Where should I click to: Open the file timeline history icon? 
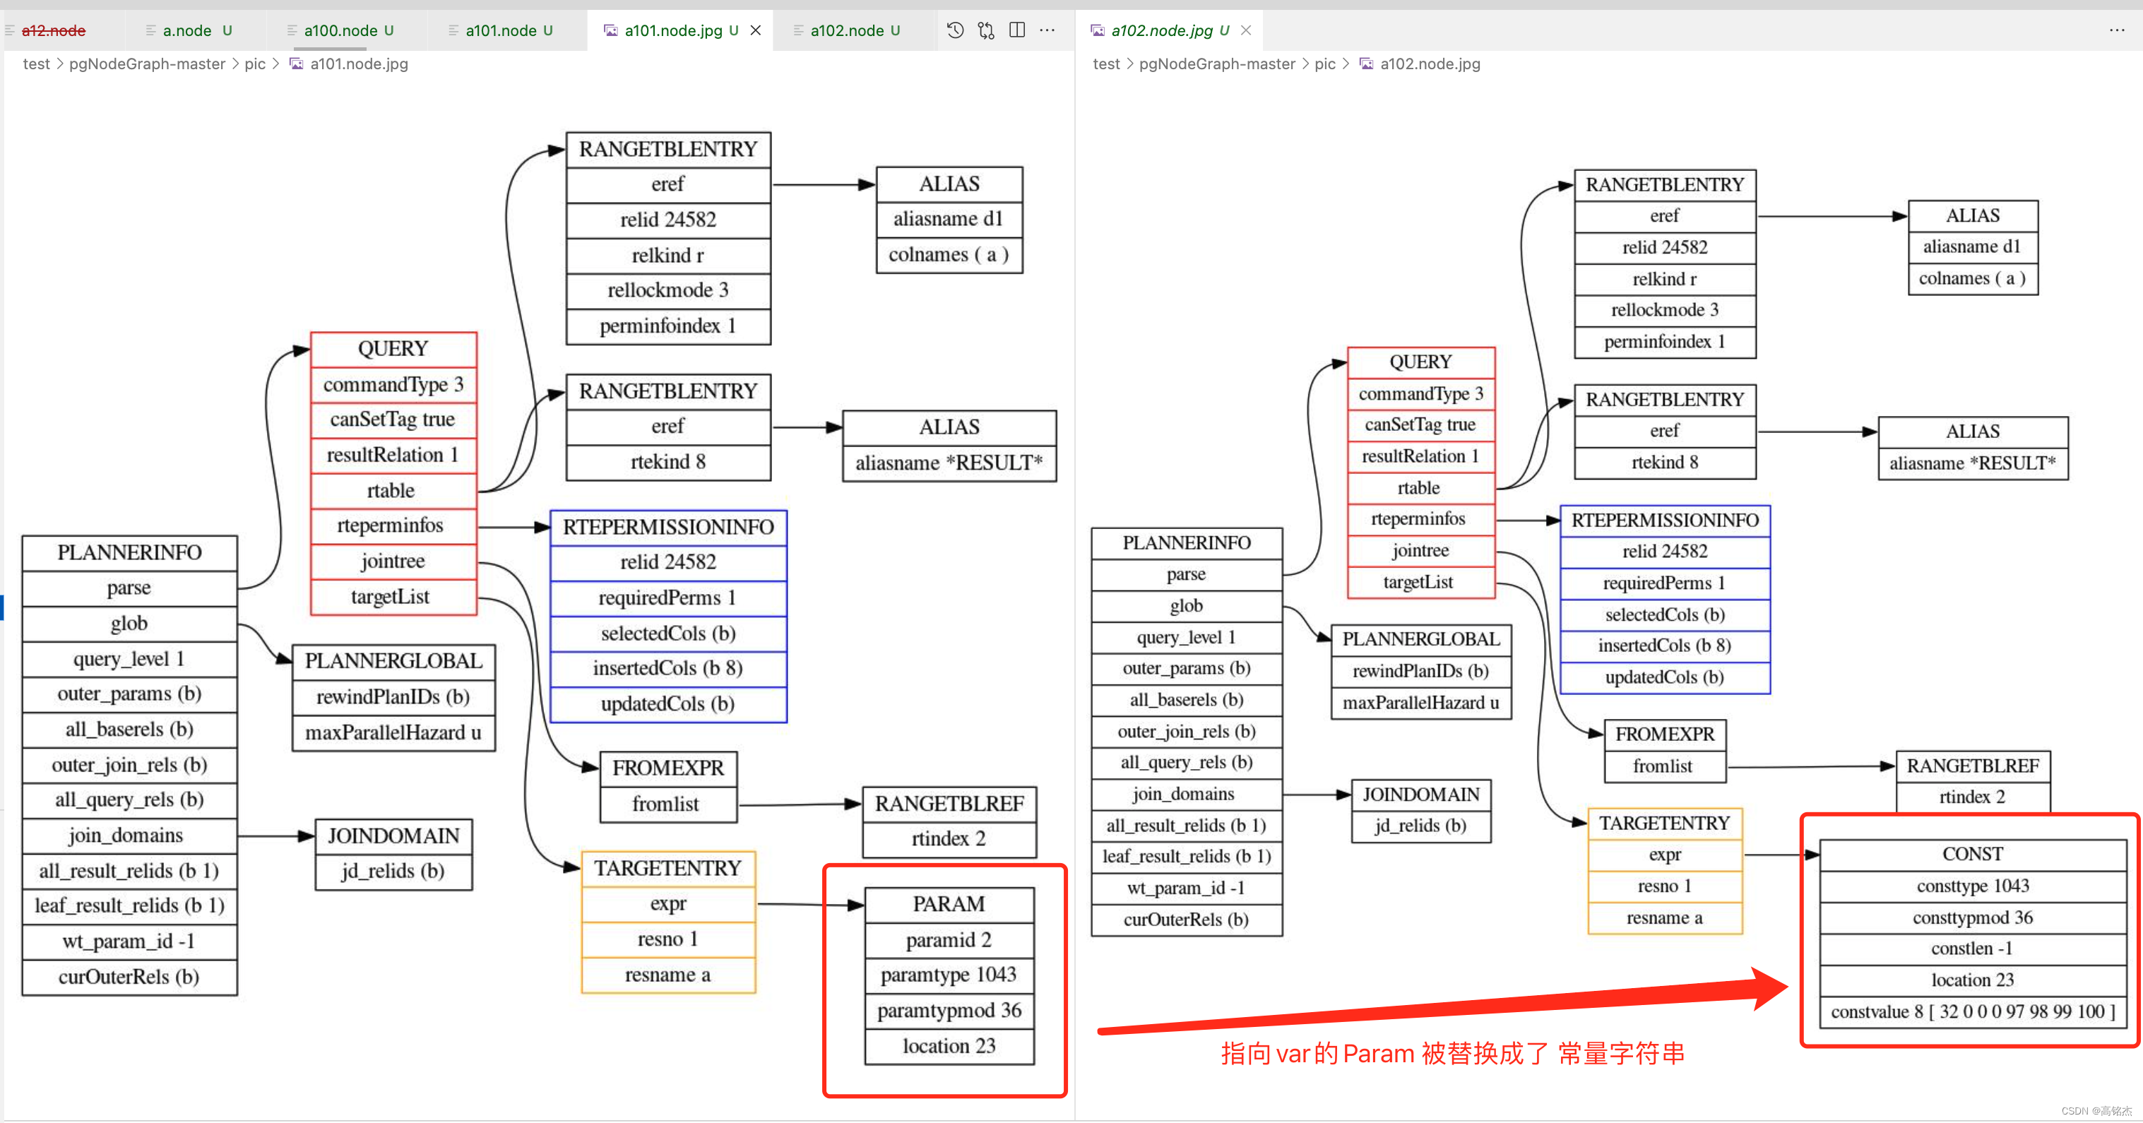[x=955, y=31]
